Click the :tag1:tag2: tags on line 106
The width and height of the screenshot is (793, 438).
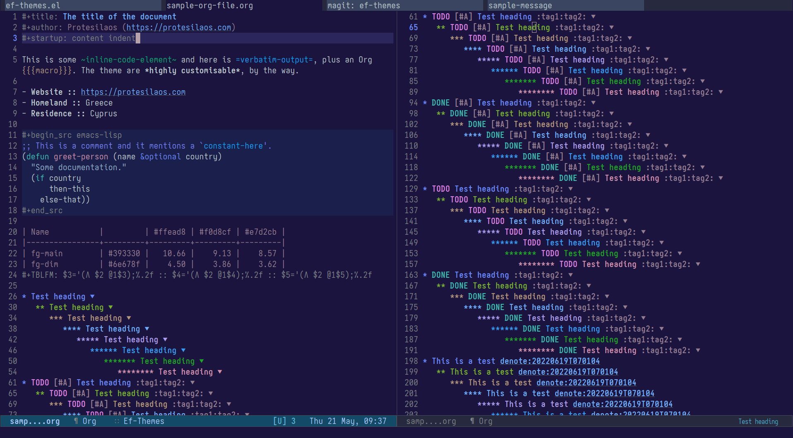click(616, 135)
